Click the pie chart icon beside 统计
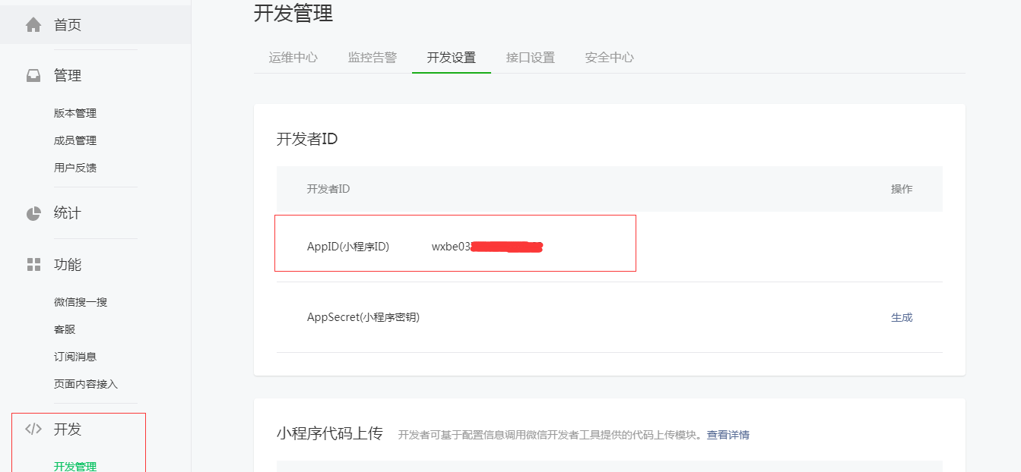 tap(33, 213)
